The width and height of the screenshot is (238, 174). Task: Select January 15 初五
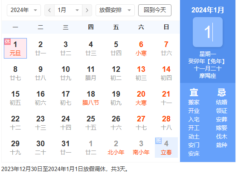15,98
